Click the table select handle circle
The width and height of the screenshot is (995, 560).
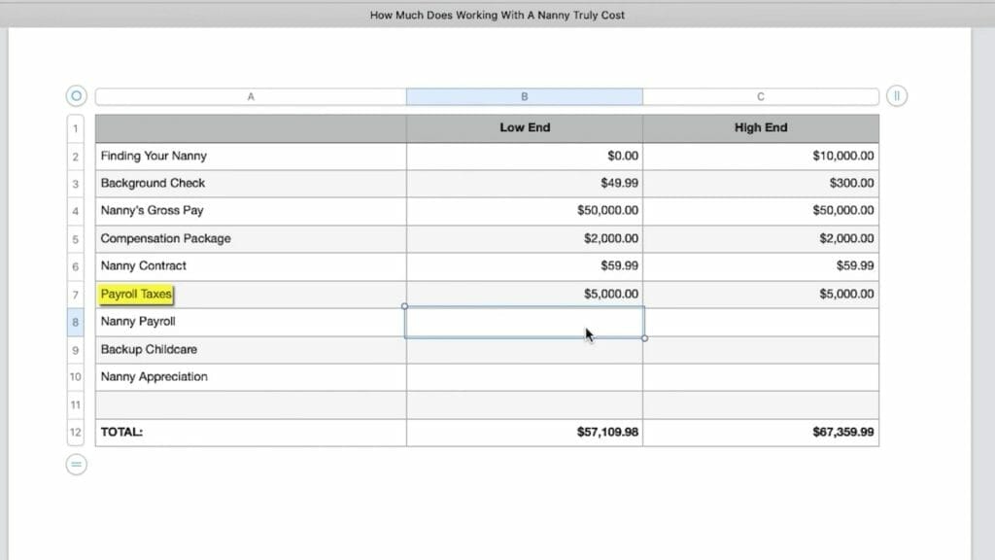pos(76,96)
